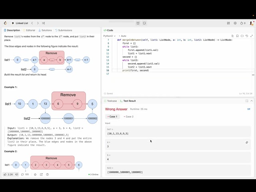Viewport: 256px width, 192px height.
Task: Bookmark icon in code editor toolbar
Action: (237, 36)
